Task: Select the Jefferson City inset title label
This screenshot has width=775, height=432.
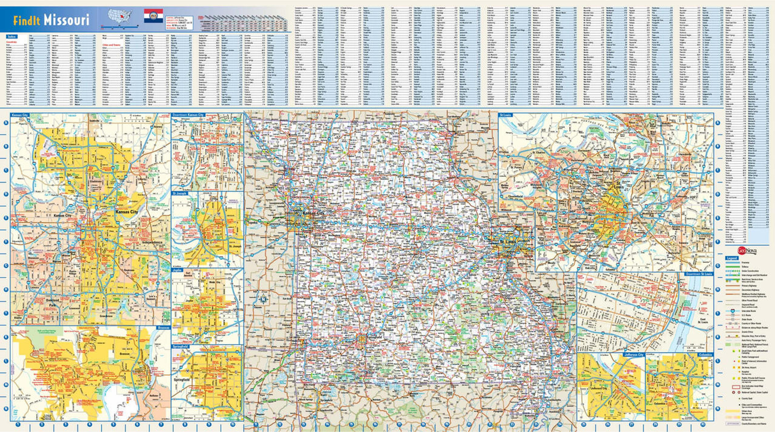Action: 634,355
